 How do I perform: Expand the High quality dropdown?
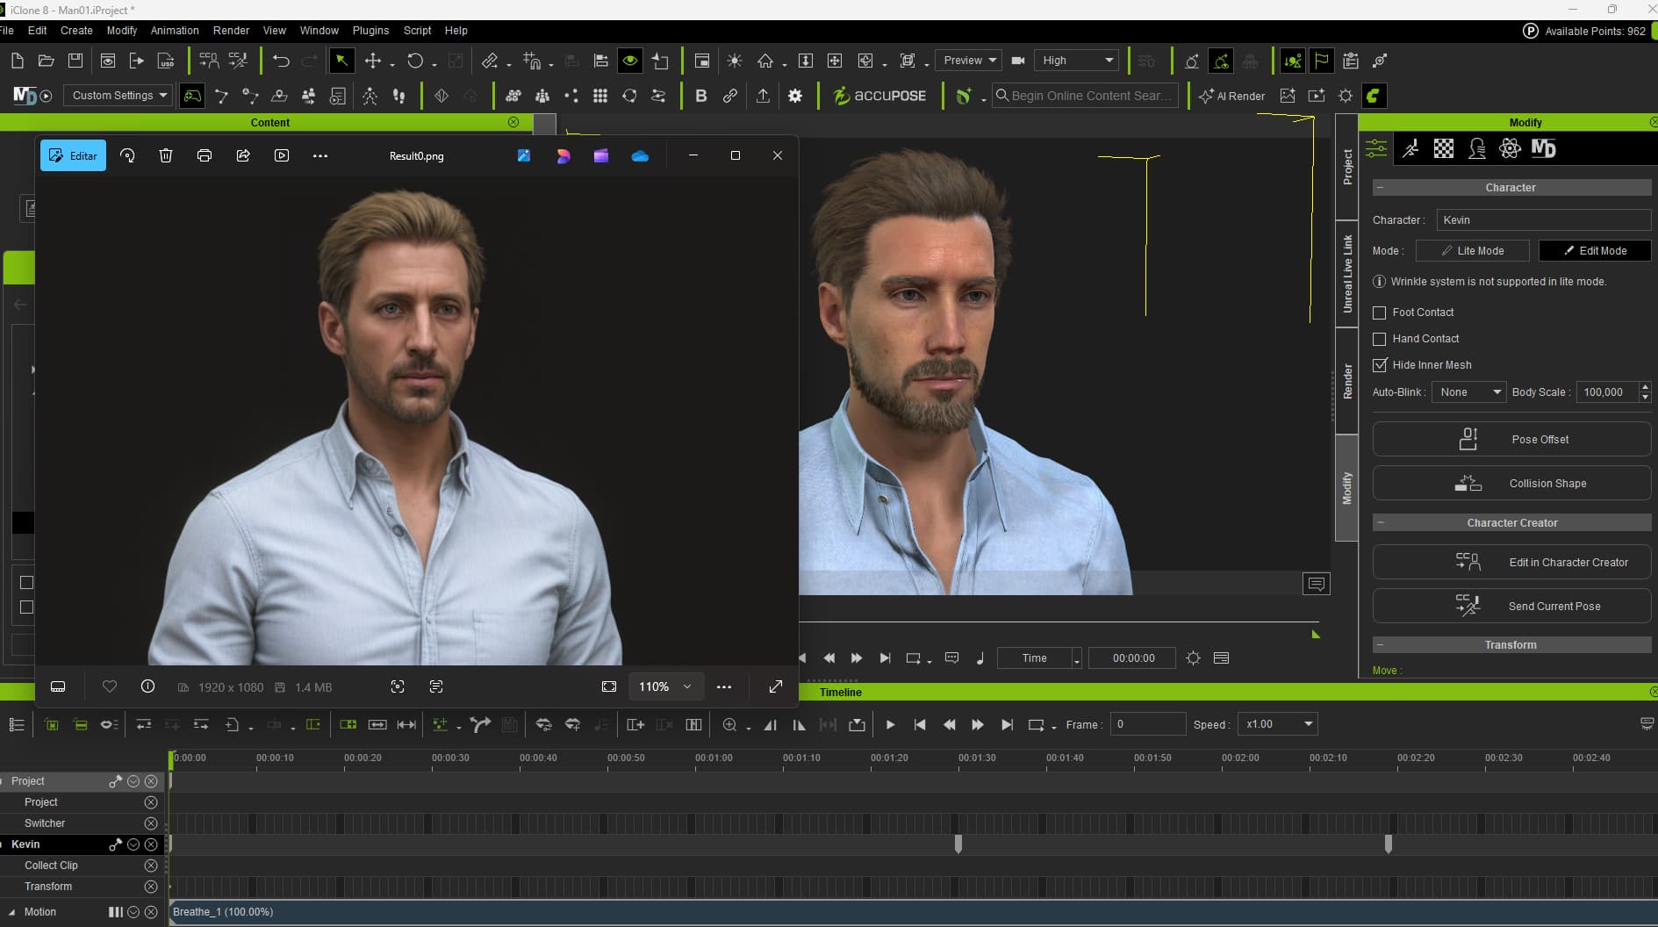(x=1077, y=61)
